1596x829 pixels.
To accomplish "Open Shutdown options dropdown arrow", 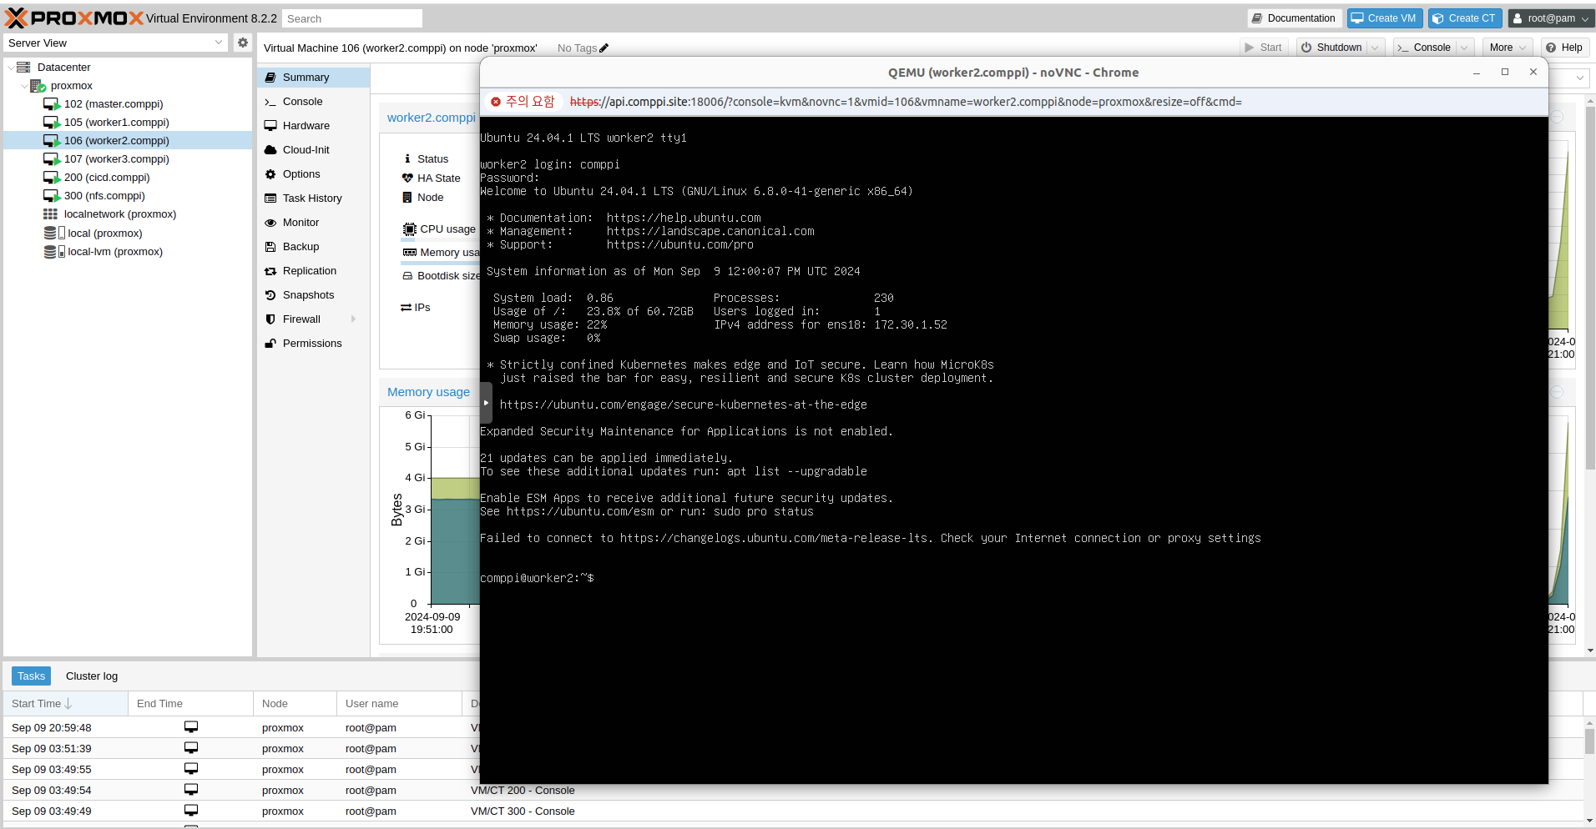I will point(1375,48).
